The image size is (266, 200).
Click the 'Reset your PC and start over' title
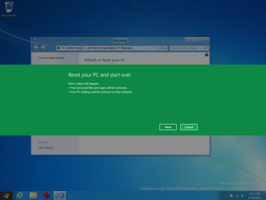pos(100,75)
